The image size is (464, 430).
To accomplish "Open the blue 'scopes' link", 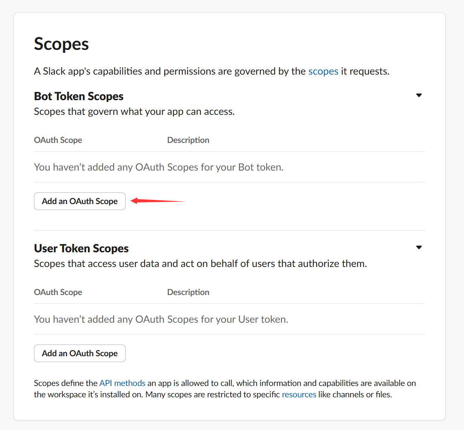I will click(323, 71).
